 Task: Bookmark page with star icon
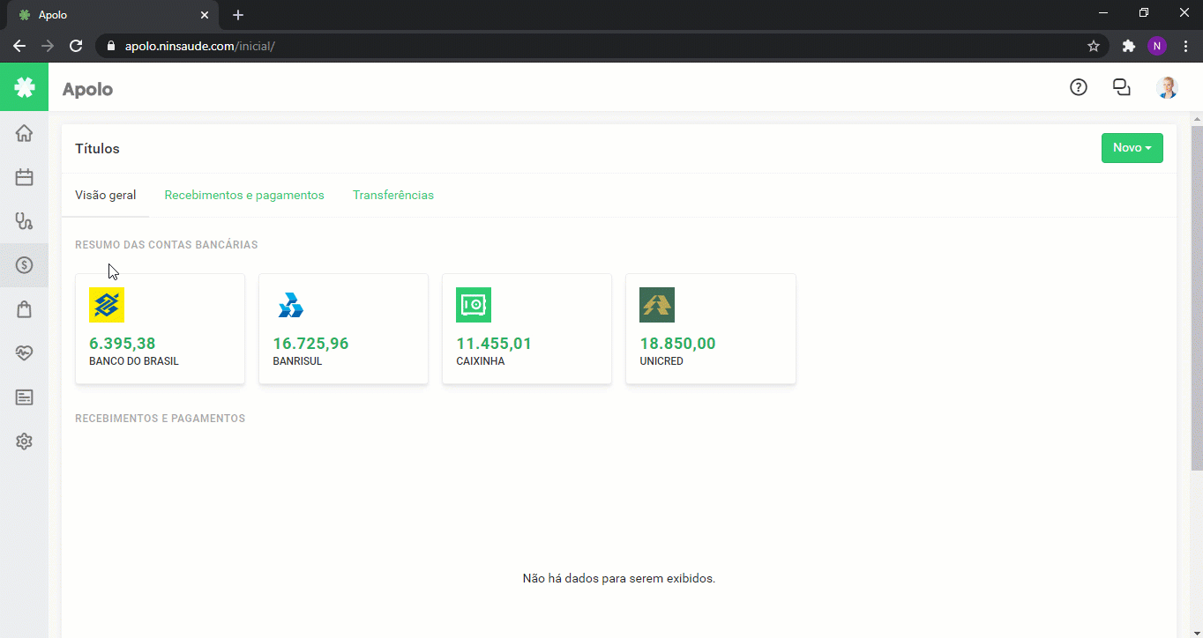(x=1094, y=46)
